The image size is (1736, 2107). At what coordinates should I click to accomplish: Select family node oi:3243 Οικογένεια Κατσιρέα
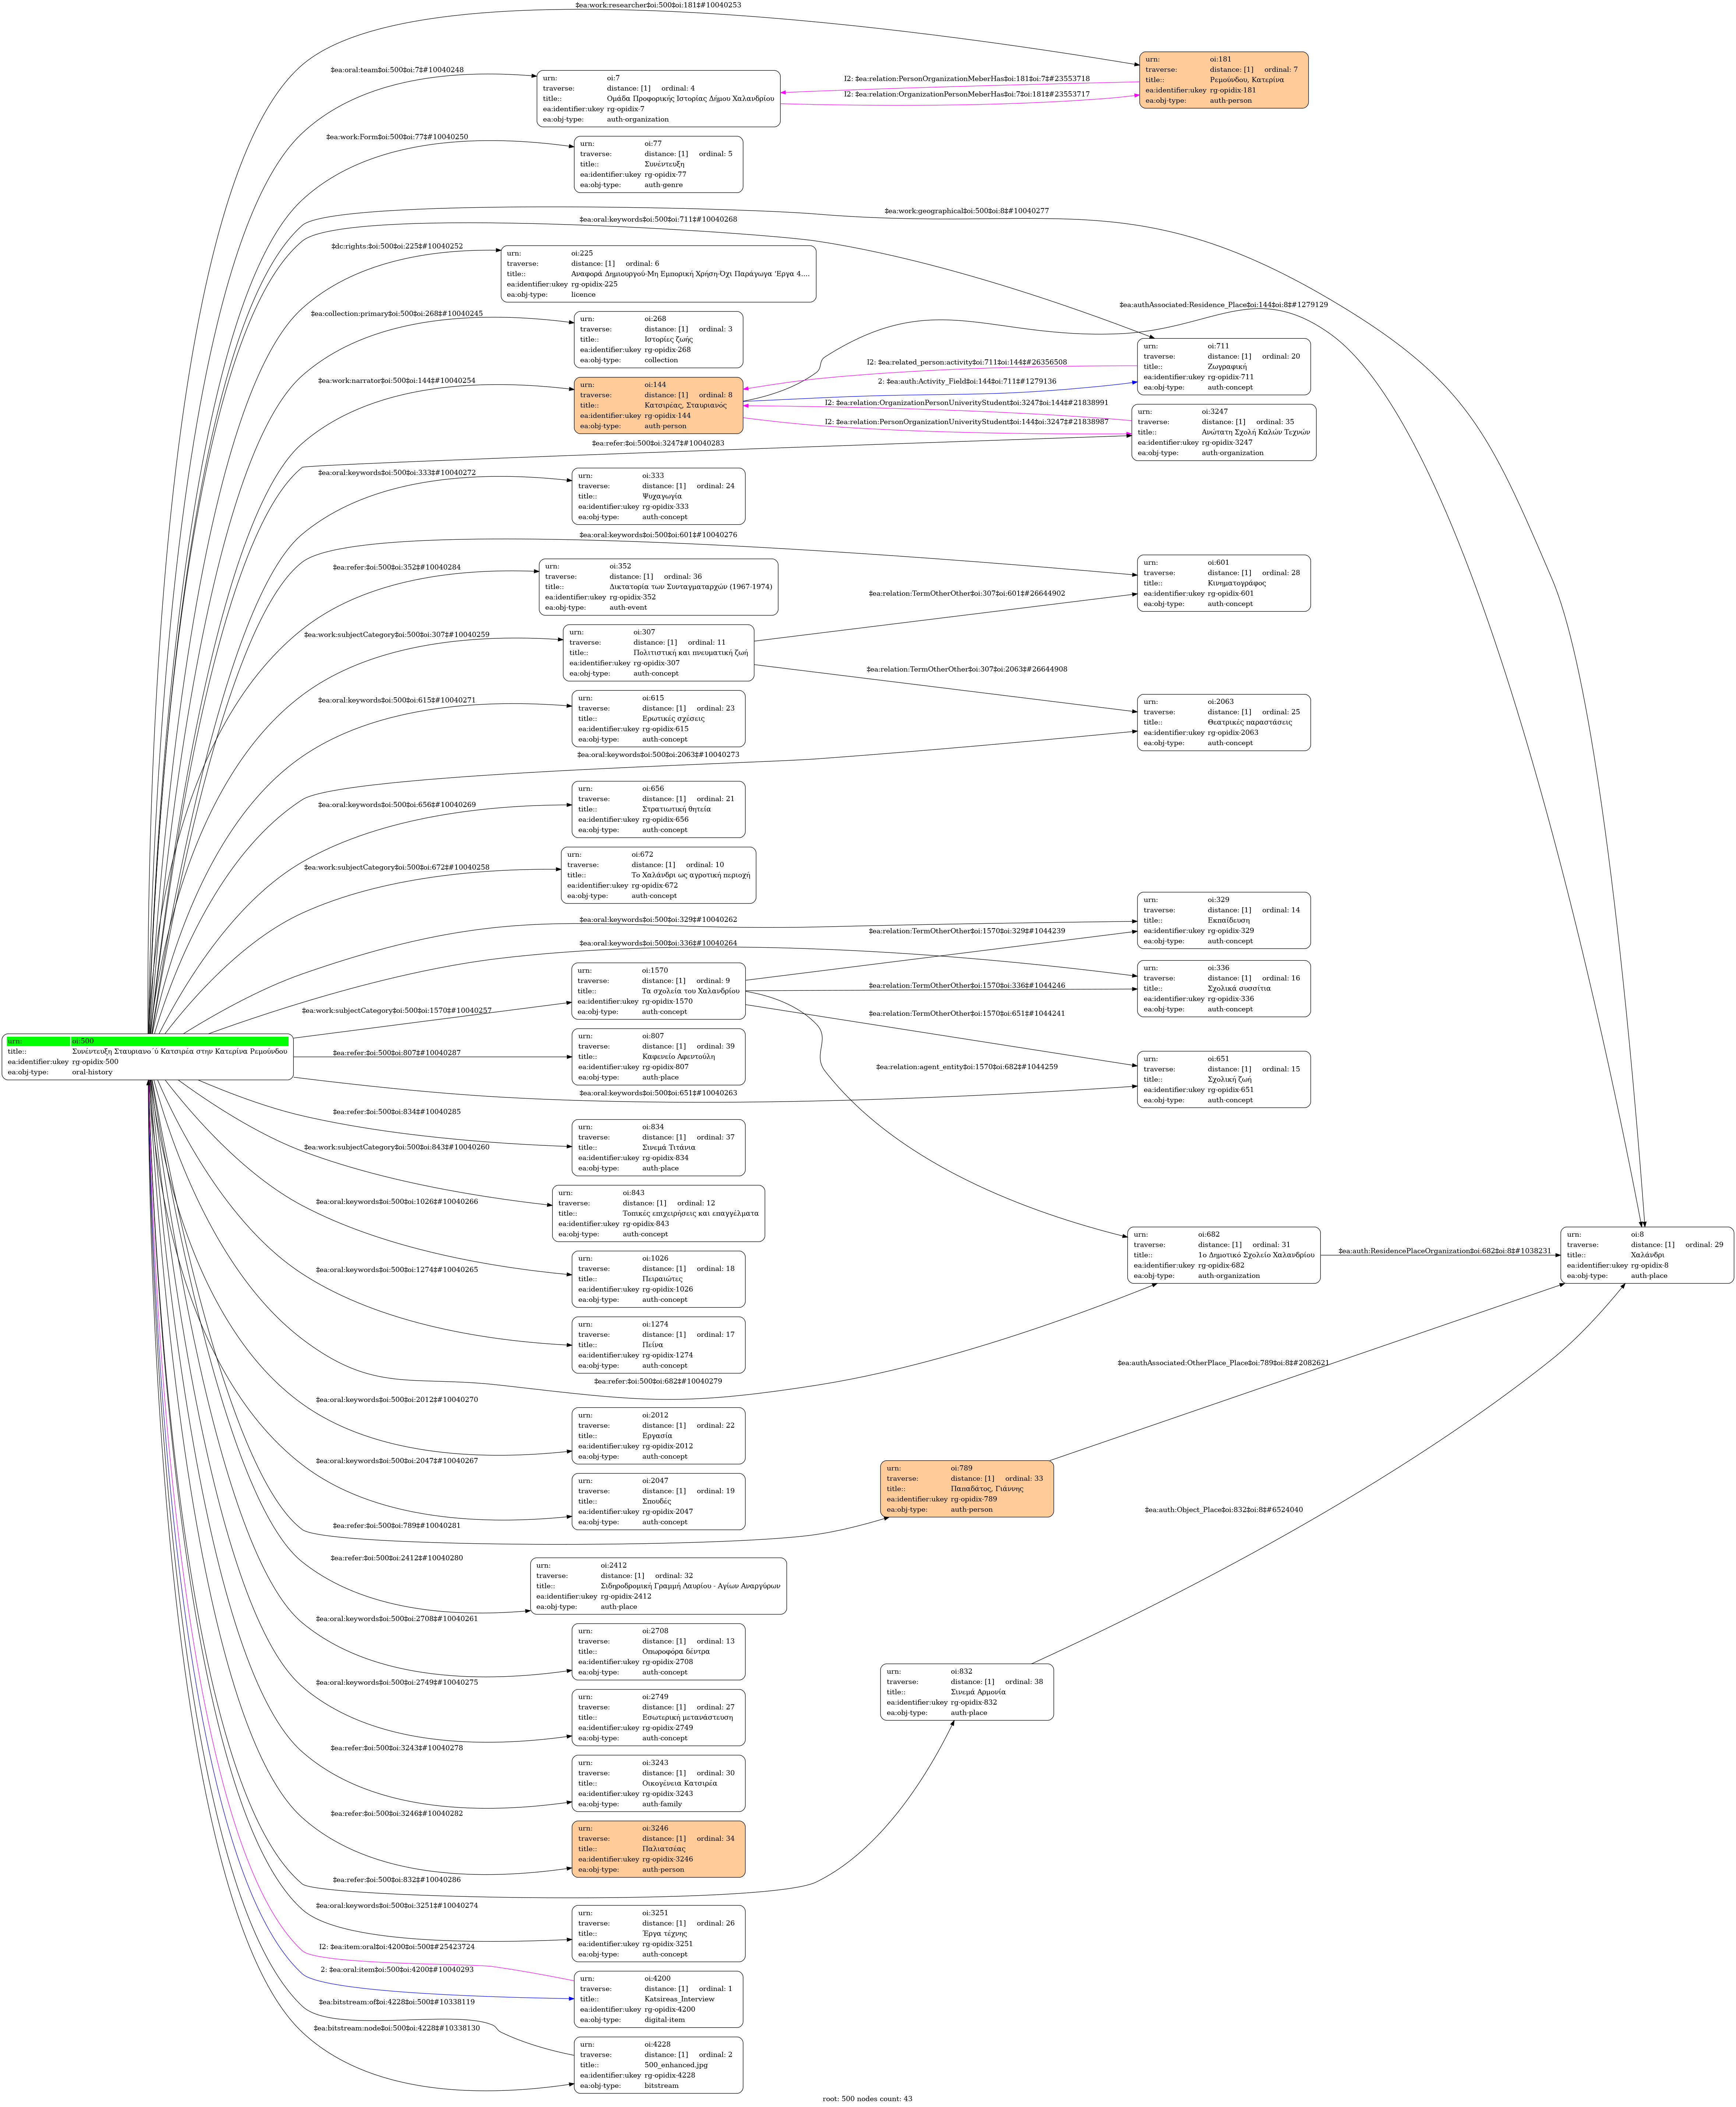coord(658,1783)
